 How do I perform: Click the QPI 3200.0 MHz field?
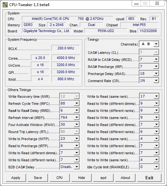(x=66, y=72)
